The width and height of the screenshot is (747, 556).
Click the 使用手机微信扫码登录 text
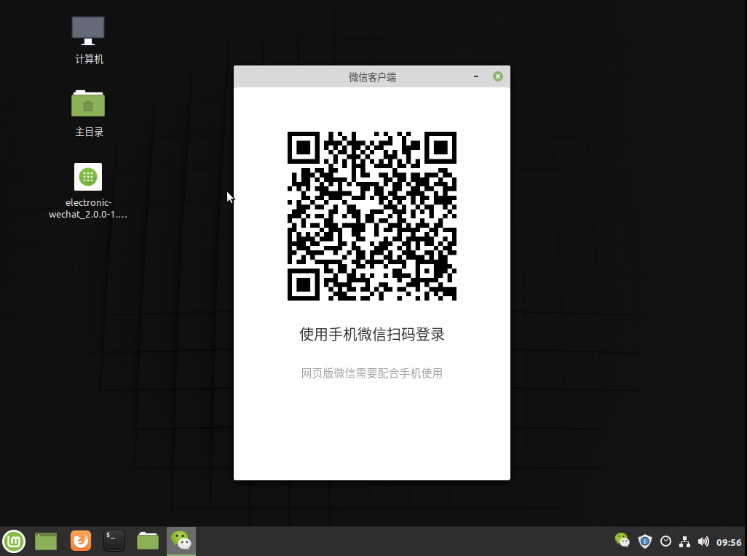[371, 334]
